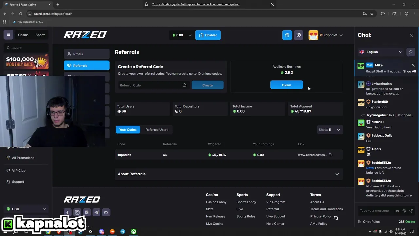The image size is (419, 236).
Task: Open the USD currency selector
Action: [26, 209]
